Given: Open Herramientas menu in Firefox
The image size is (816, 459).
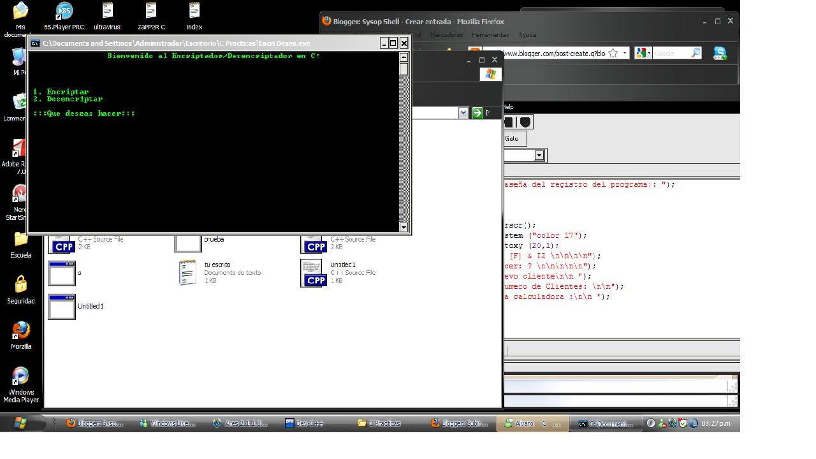Looking at the screenshot, I should (490, 35).
